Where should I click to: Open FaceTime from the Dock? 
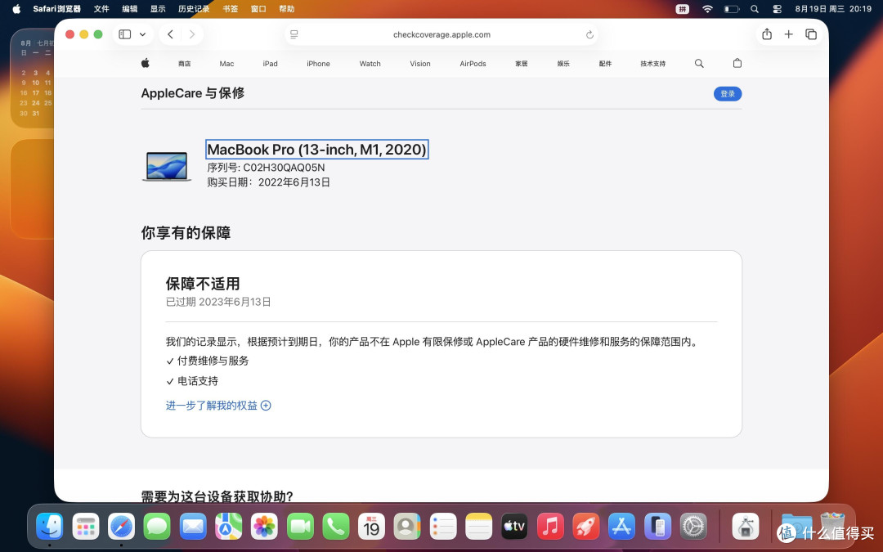pyautogui.click(x=300, y=527)
